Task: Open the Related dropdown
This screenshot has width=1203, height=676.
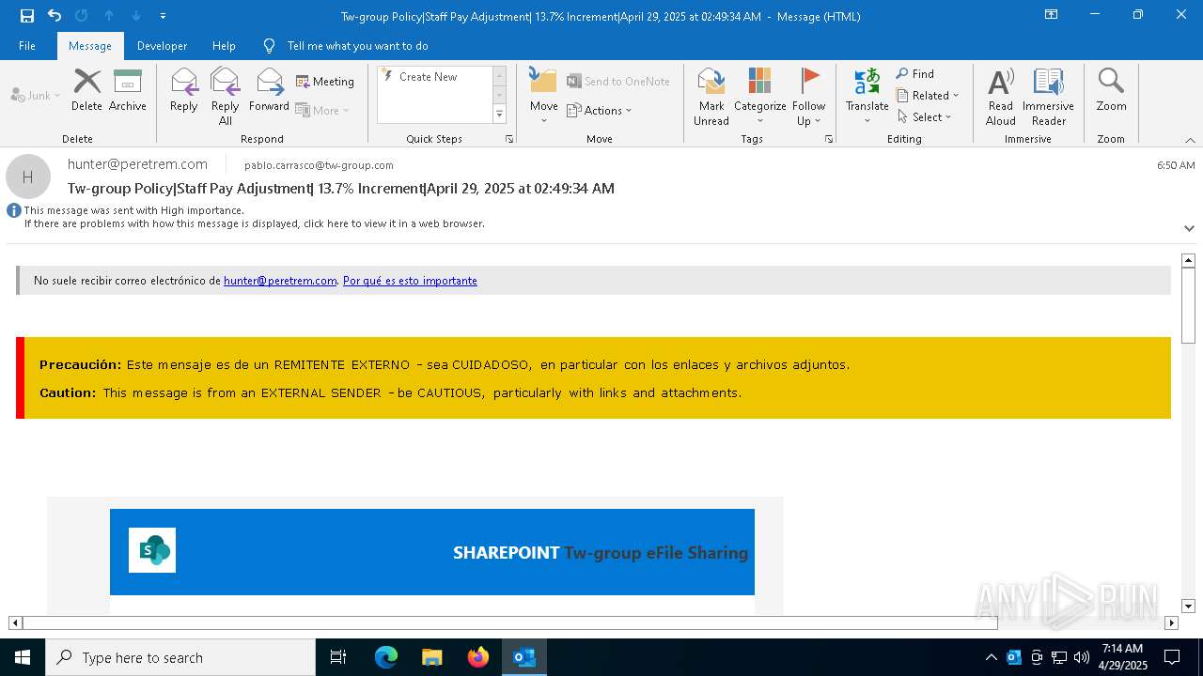Action: pos(928,96)
